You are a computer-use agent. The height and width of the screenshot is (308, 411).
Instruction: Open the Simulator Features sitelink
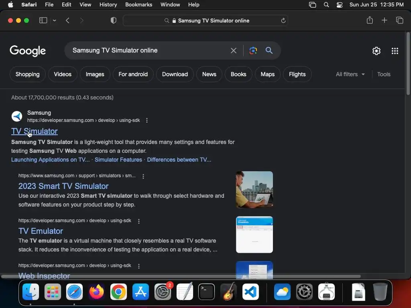tap(118, 160)
